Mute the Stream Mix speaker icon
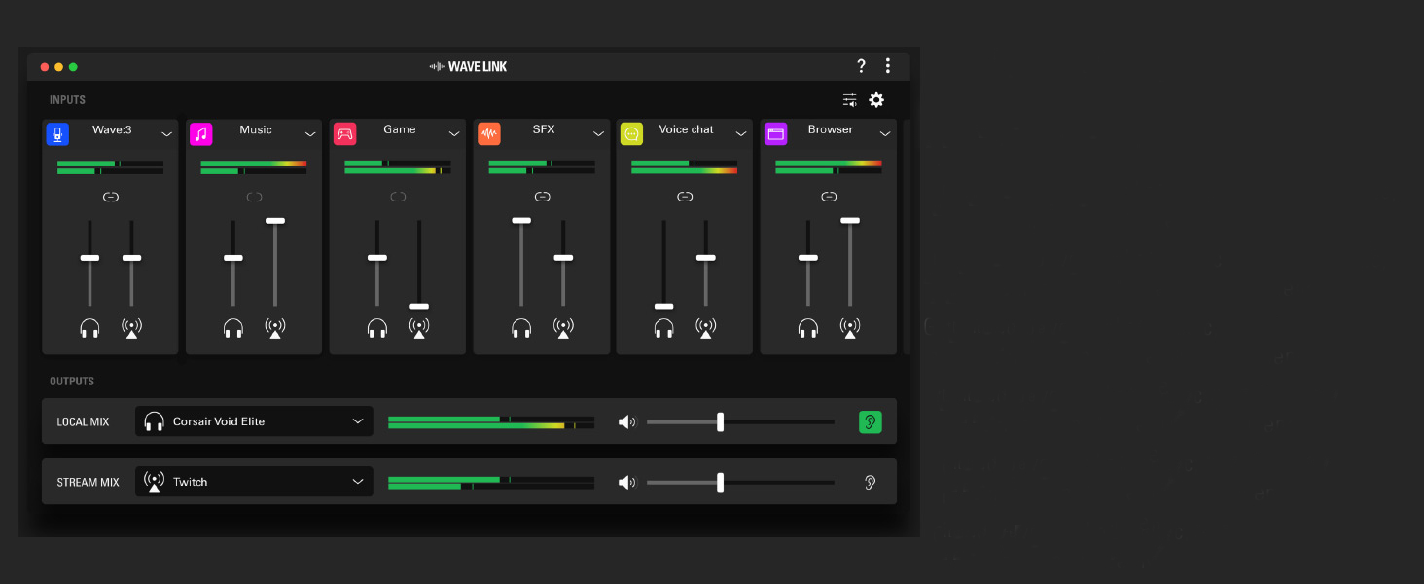Image resolution: width=1424 pixels, height=584 pixels. coord(627,482)
